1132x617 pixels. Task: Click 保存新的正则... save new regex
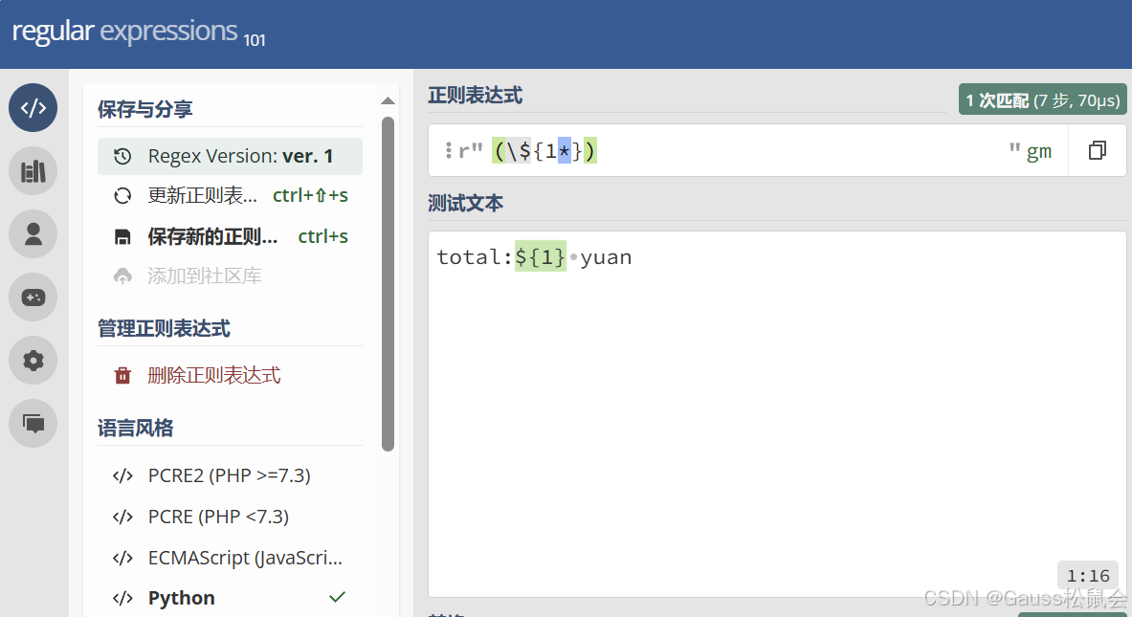230,236
